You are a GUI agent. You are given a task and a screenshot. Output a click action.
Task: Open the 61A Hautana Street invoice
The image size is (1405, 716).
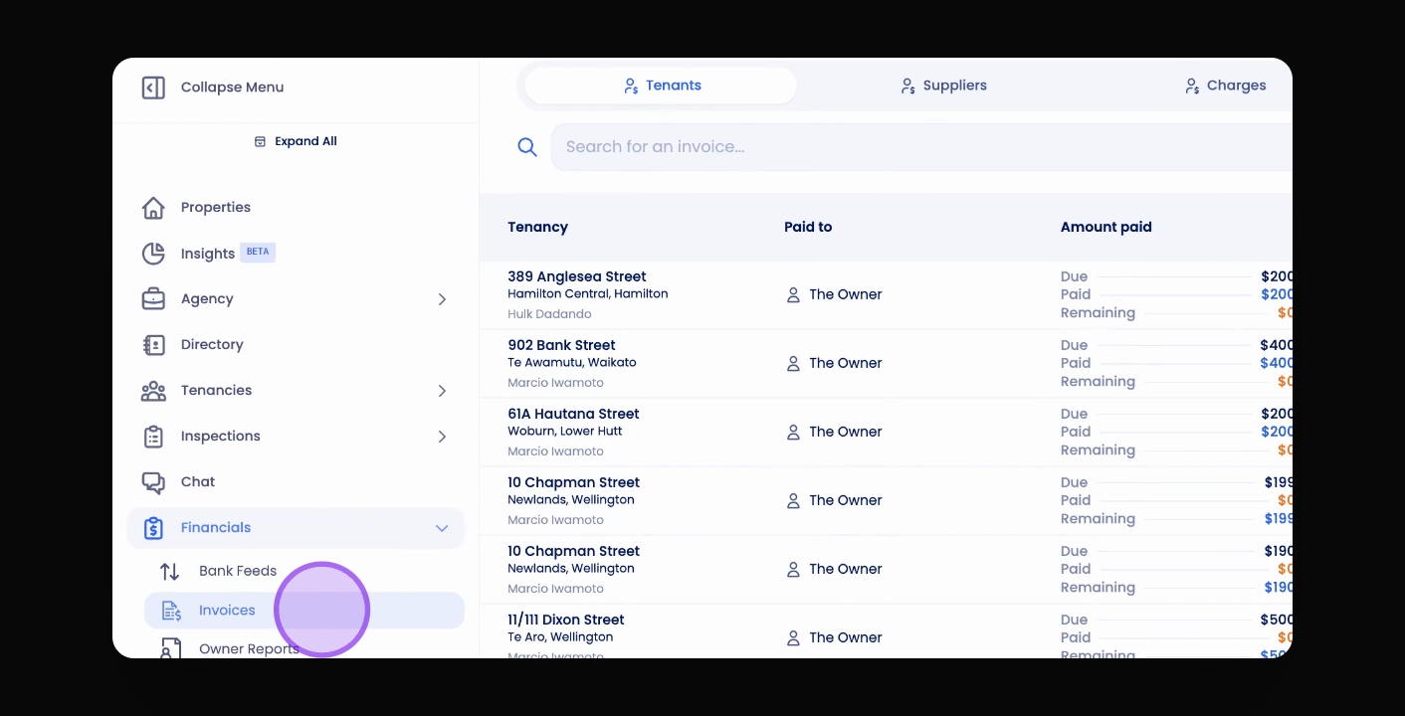click(573, 414)
